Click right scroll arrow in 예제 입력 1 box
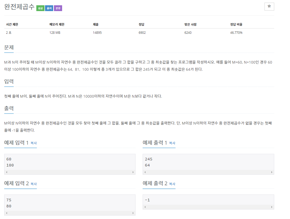The width and height of the screenshot is (290, 219). point(133,172)
